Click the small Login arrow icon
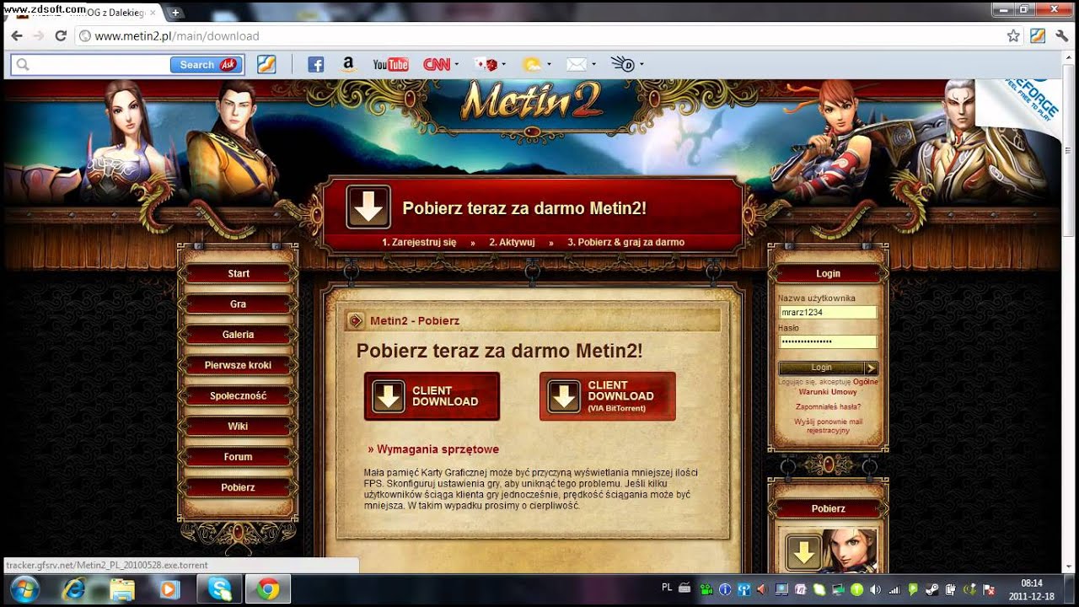The height and width of the screenshot is (607, 1079). pyautogui.click(x=871, y=368)
